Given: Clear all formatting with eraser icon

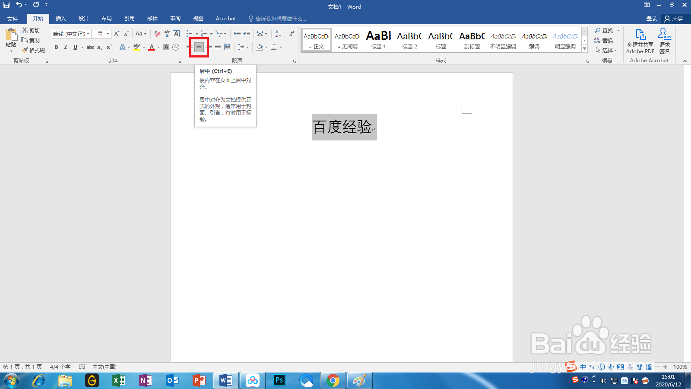Looking at the screenshot, I should click(157, 34).
